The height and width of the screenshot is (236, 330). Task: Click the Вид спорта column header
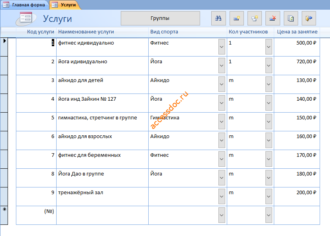[x=164, y=32]
